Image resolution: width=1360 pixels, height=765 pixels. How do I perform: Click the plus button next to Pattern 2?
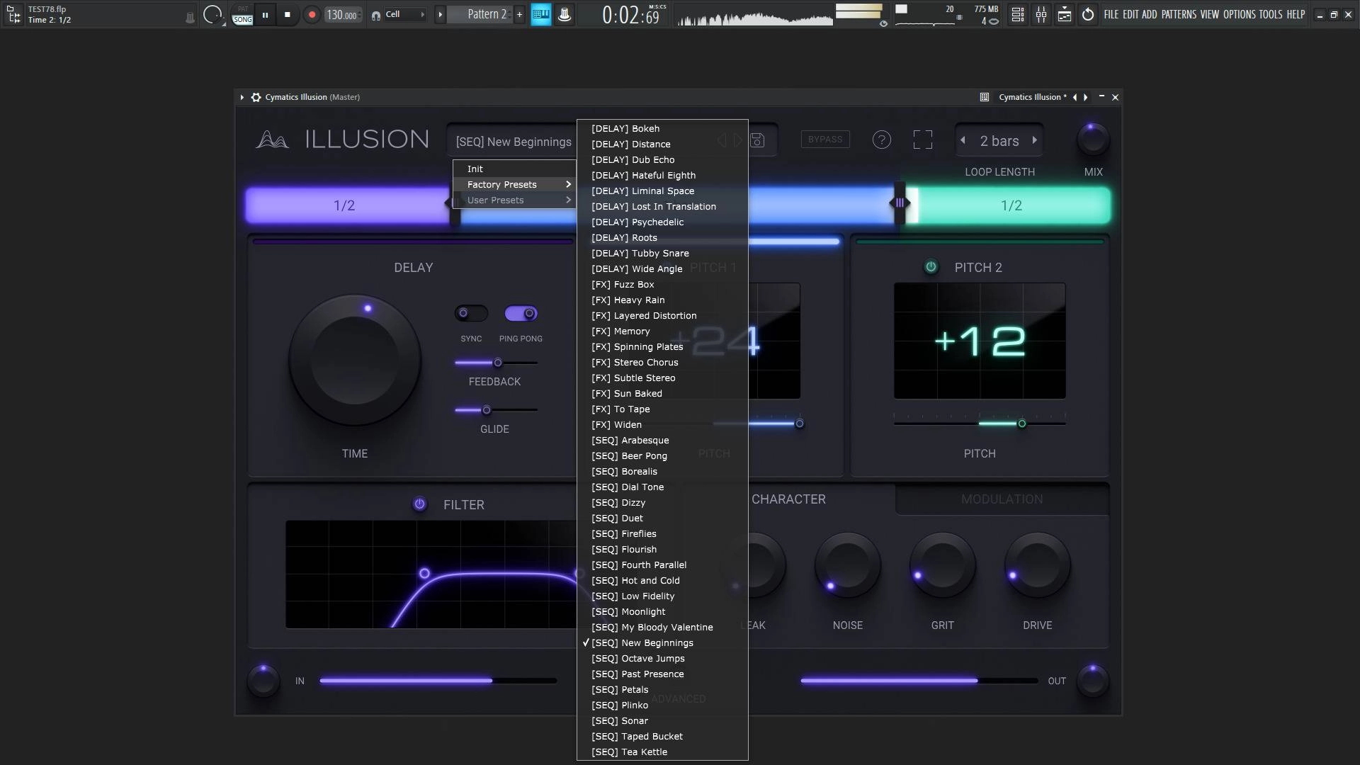(x=519, y=14)
